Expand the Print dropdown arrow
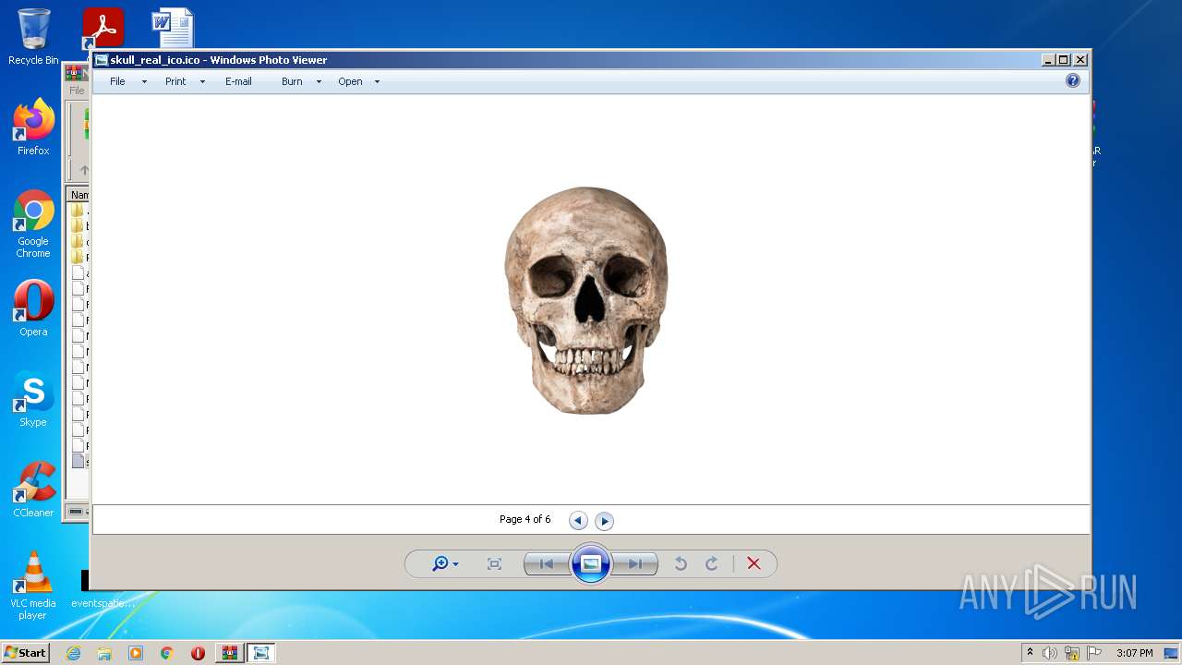 (202, 81)
